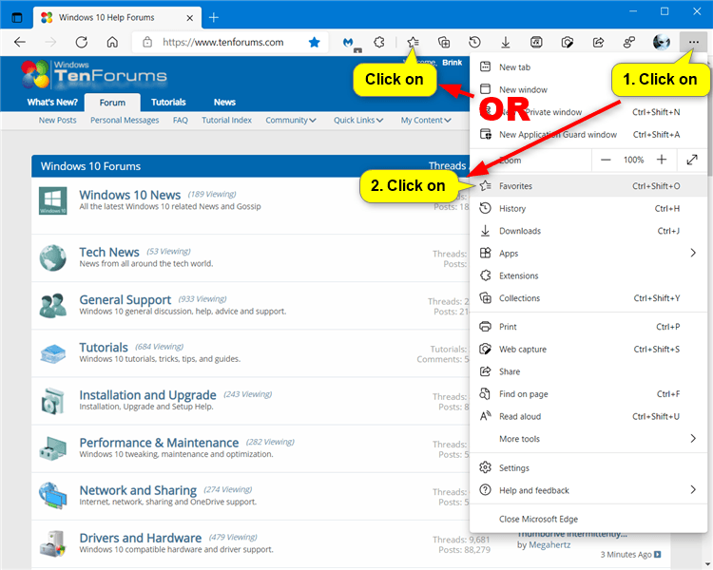Image resolution: width=713 pixels, height=570 pixels.
Task: Open the Windows 10 News forum
Action: click(x=130, y=195)
